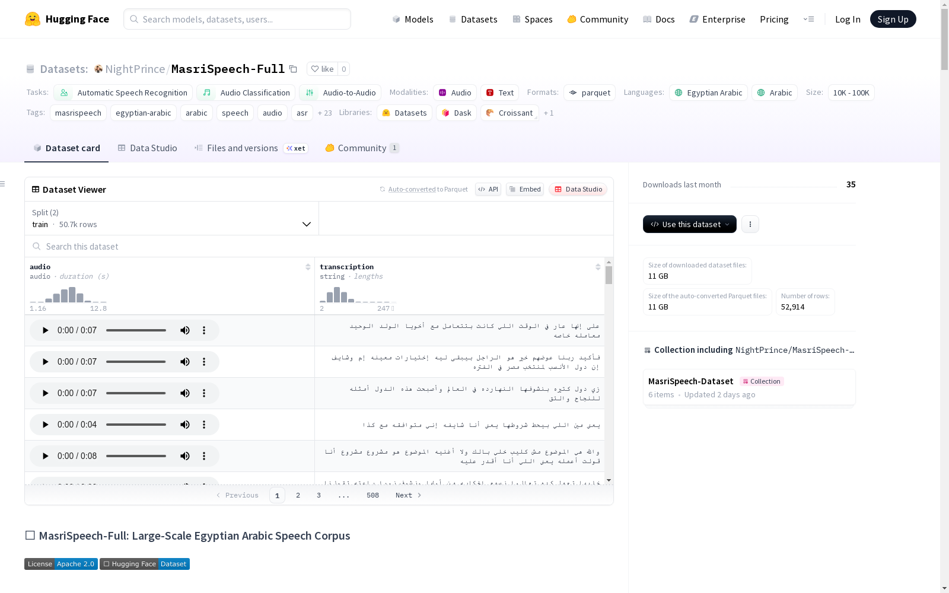This screenshot has width=949, height=593.
Task: Open the Use this dataset dropdown
Action: tap(689, 224)
